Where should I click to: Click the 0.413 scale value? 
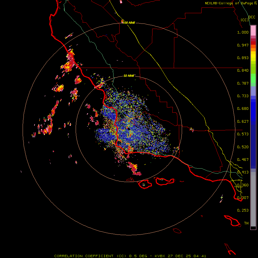pyautogui.click(x=243, y=172)
